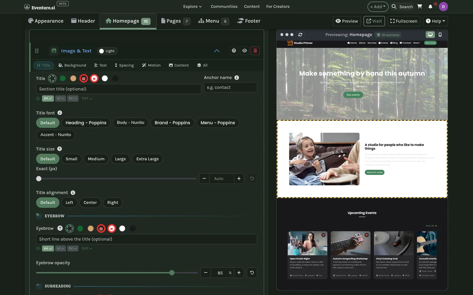The image size is (473, 295).
Task: Decrease eyebrow opacity with minus
Action: pos(206,273)
